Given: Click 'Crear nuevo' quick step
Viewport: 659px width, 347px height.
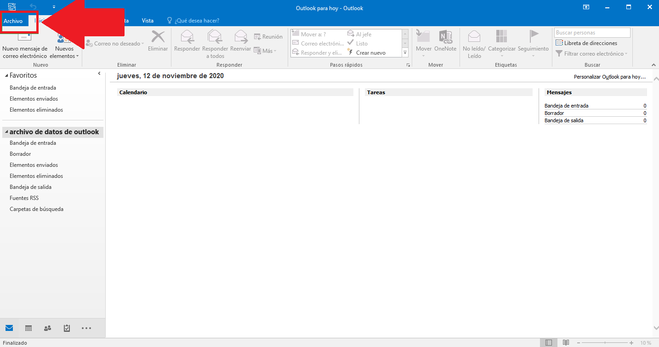Looking at the screenshot, I should tap(366, 53).
